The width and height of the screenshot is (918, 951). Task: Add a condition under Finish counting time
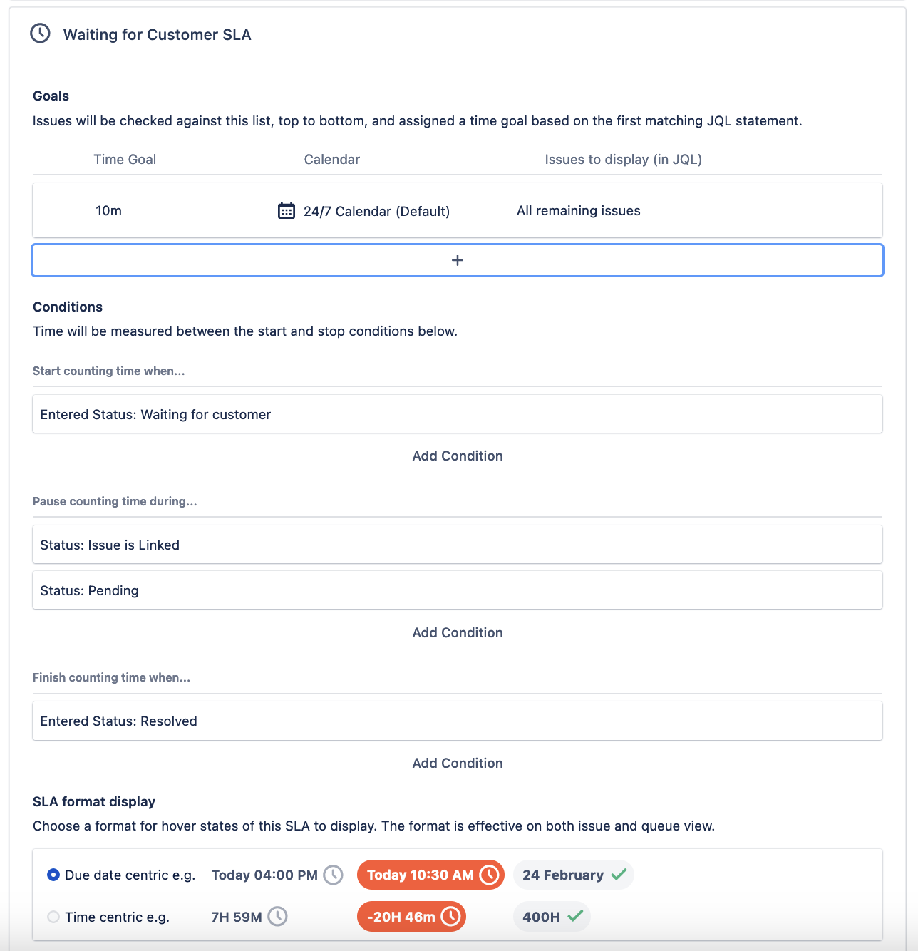458,763
